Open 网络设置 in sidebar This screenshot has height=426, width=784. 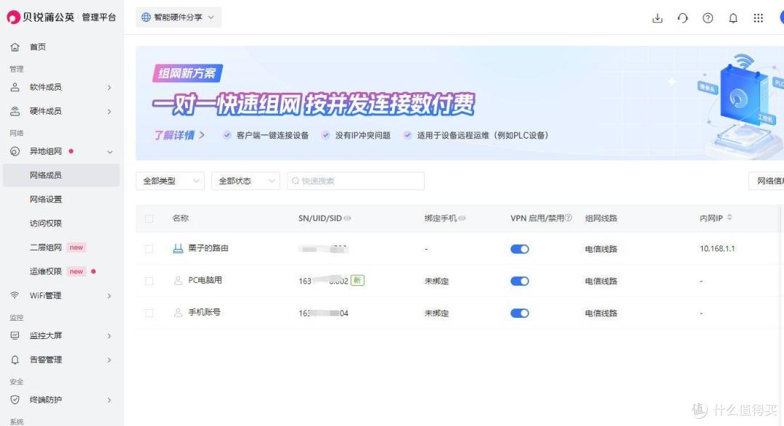pos(46,199)
